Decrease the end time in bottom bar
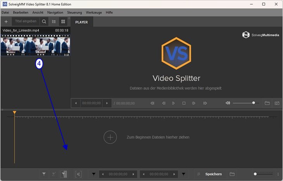The width and height of the screenshot is (283, 181). tap(143, 174)
